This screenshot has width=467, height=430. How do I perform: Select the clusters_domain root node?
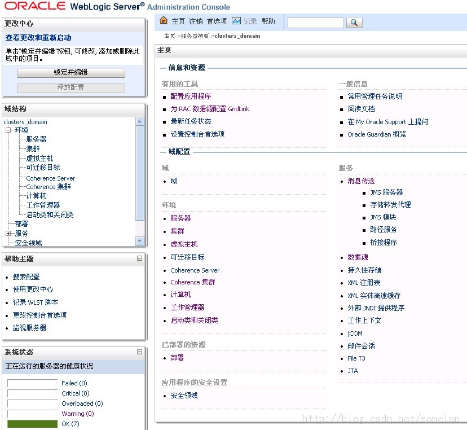click(x=25, y=121)
